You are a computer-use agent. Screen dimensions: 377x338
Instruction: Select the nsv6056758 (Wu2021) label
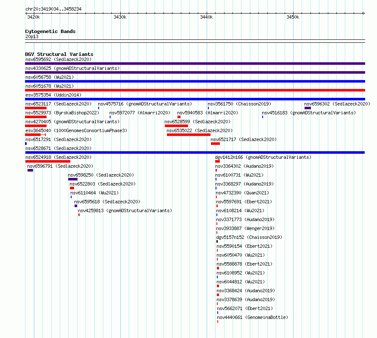coord(50,77)
